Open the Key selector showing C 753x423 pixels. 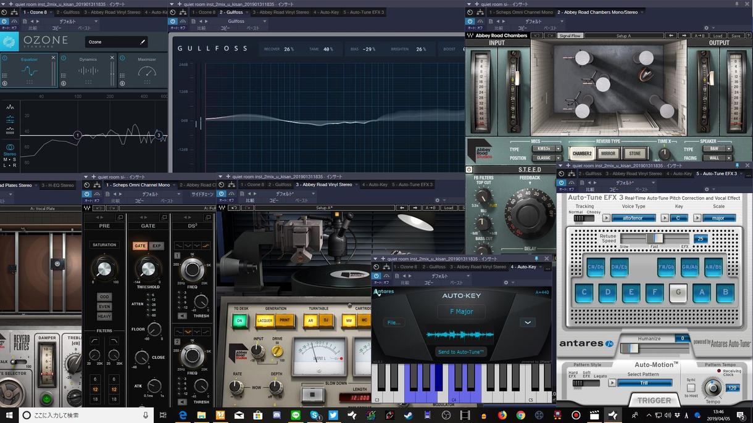[678, 218]
